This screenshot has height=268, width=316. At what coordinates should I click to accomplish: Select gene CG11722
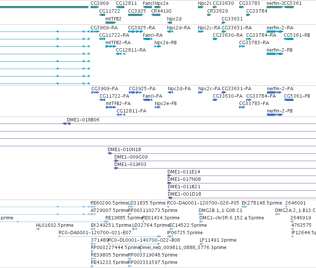[102, 15]
